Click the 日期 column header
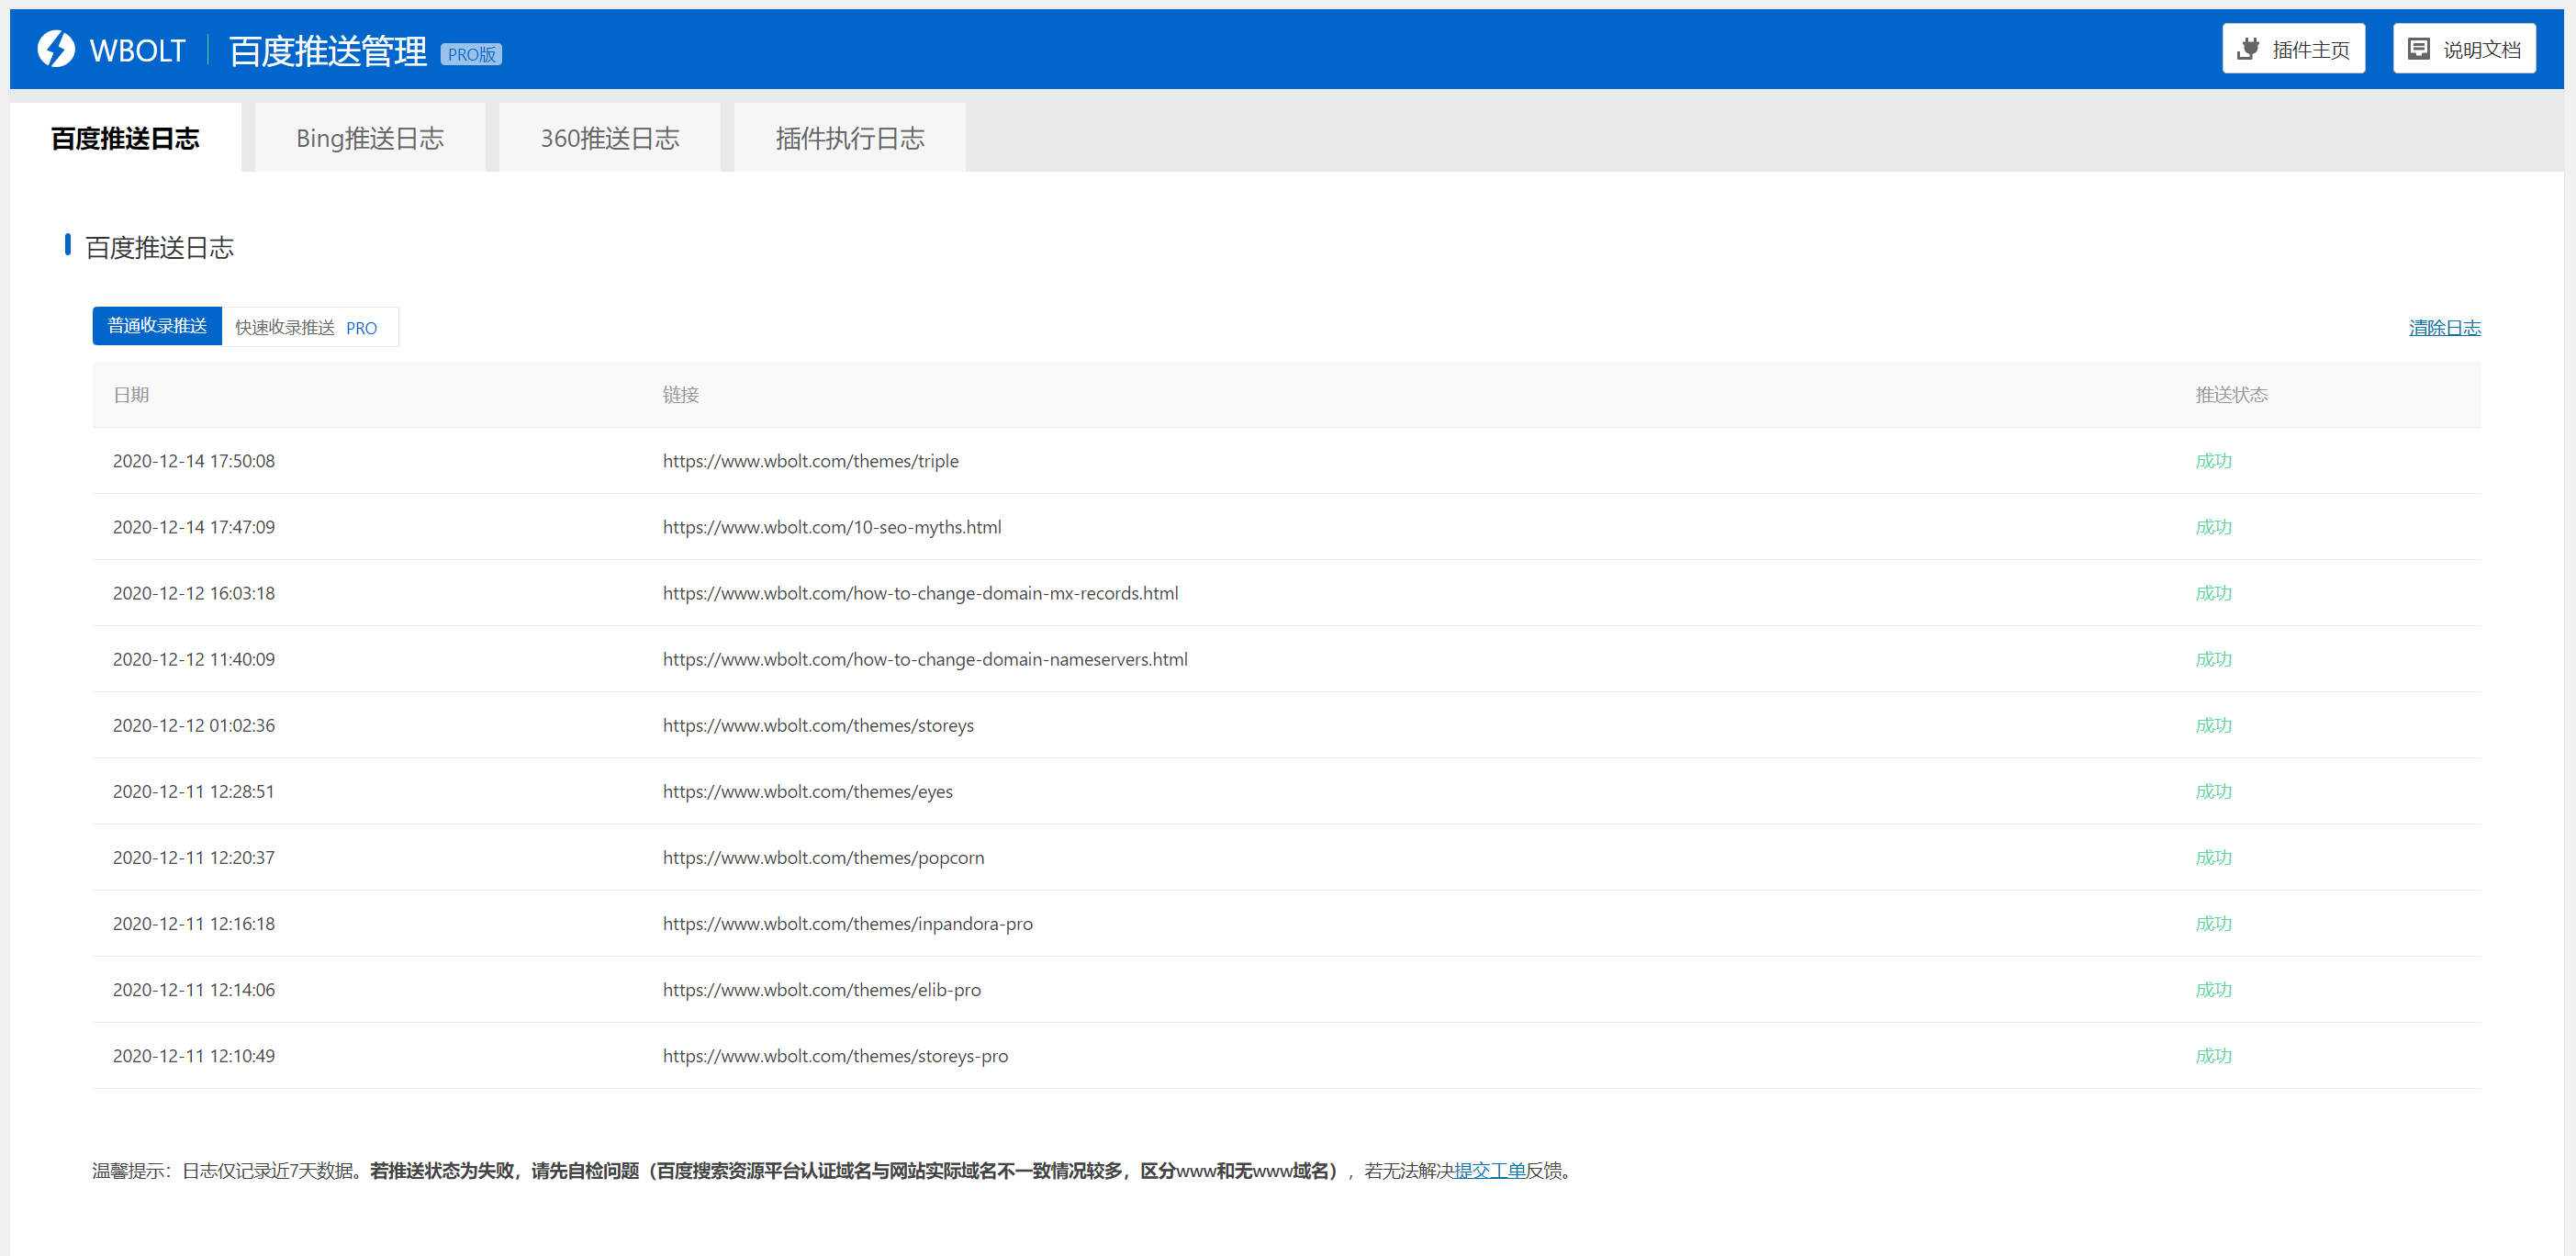Image resolution: width=2576 pixels, height=1256 pixels. (x=131, y=395)
